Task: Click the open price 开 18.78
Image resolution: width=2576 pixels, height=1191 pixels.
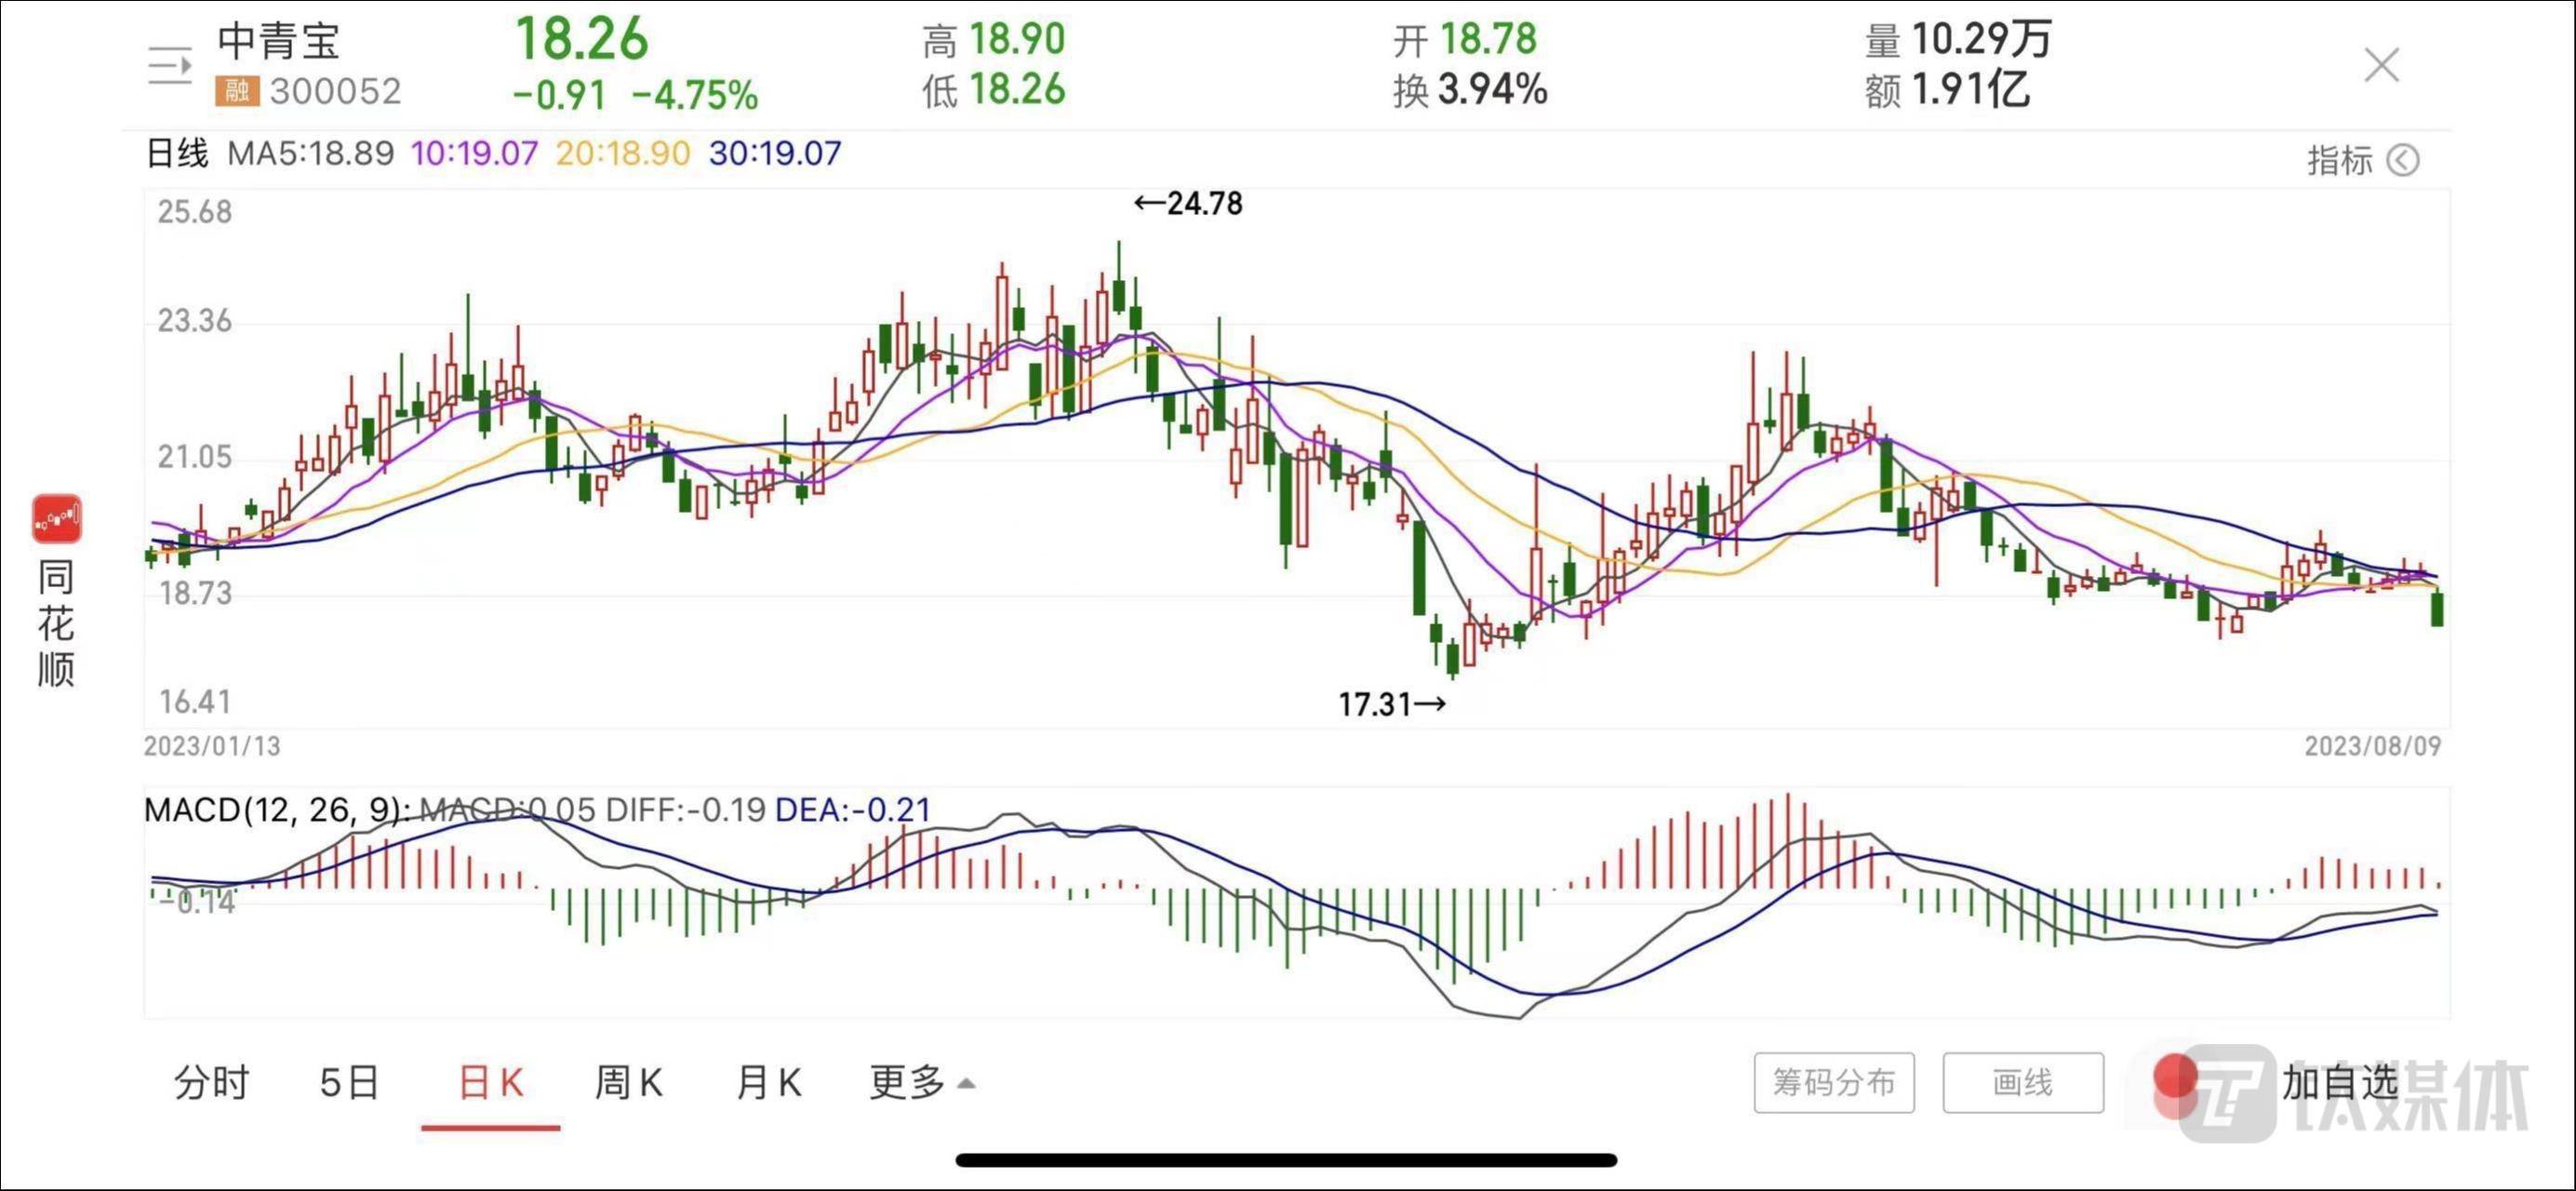Action: (x=1465, y=40)
